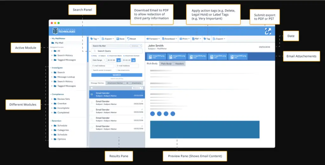Viewport: 325px width, 165px height.
Task: Check Specify sender & recipient
Action: click(x=92, y=70)
